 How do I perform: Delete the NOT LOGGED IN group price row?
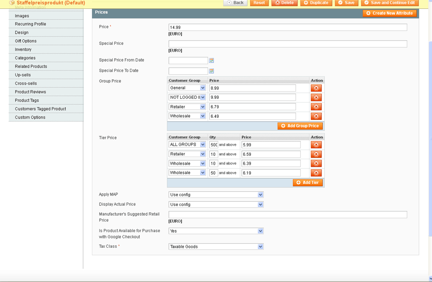[x=316, y=98]
